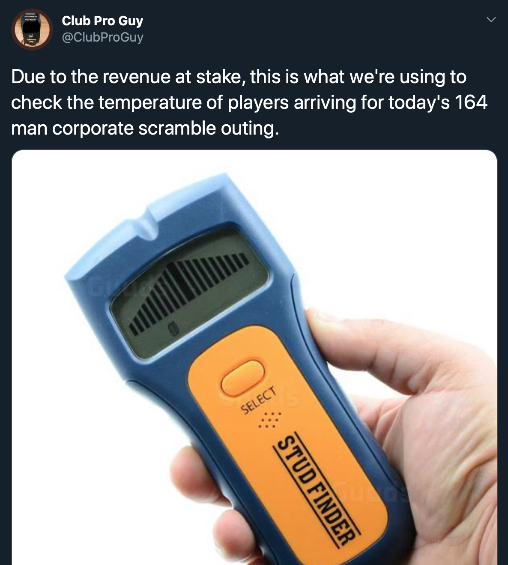Open the stud finder photo attachment
The image size is (508, 565).
coord(254,357)
